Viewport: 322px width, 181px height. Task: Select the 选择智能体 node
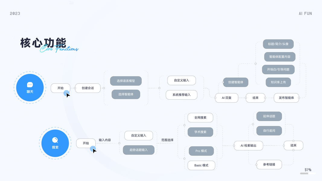126,94
